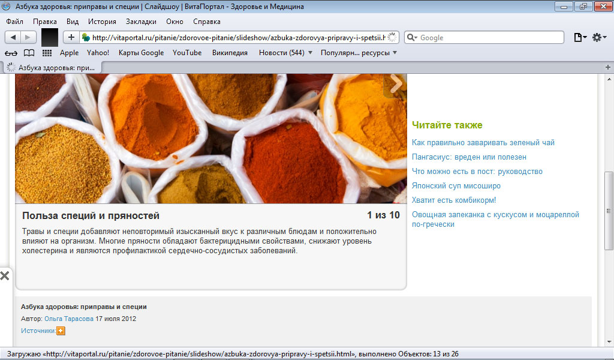Go forward with the right arrow button

[28, 38]
